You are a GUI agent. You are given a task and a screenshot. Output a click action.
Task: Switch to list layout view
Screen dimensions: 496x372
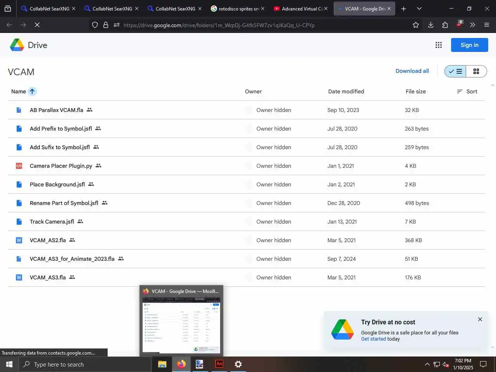point(455,71)
